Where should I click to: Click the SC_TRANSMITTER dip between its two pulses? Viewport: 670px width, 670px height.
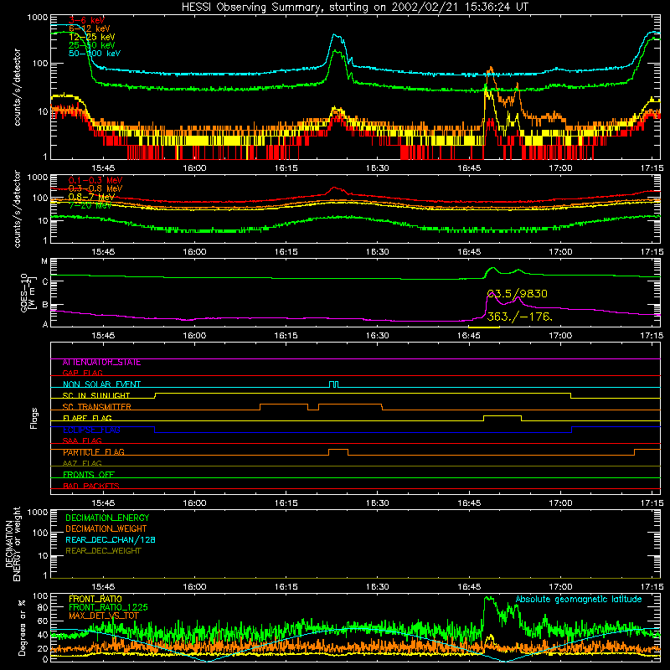313,410
